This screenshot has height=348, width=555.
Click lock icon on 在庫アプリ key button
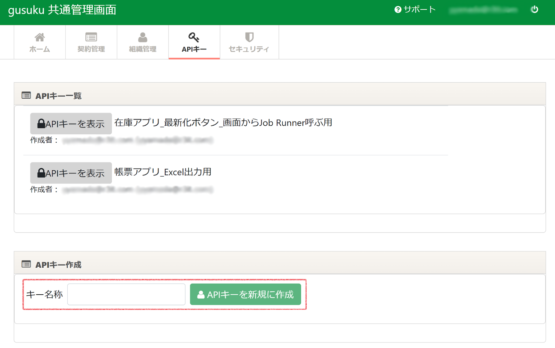click(x=41, y=124)
